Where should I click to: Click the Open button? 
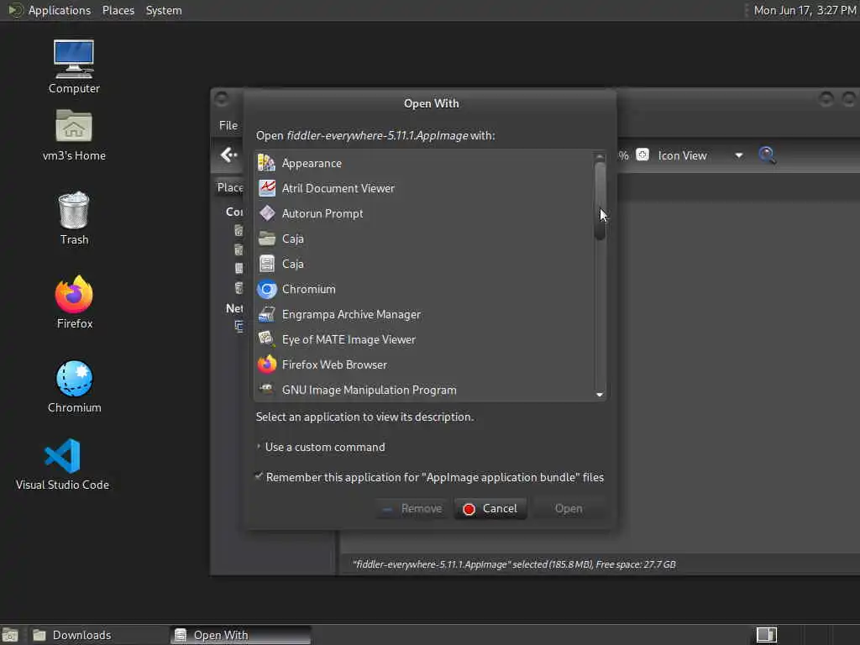[x=569, y=508]
